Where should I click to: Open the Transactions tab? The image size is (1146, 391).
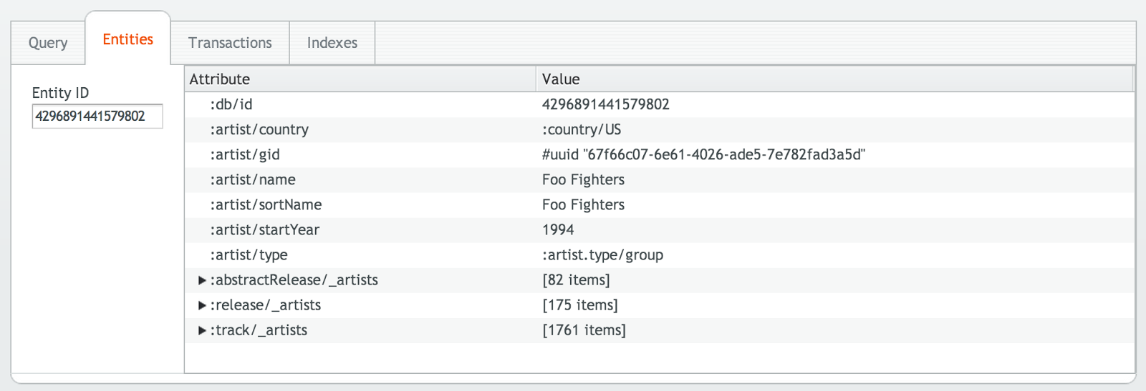click(230, 43)
